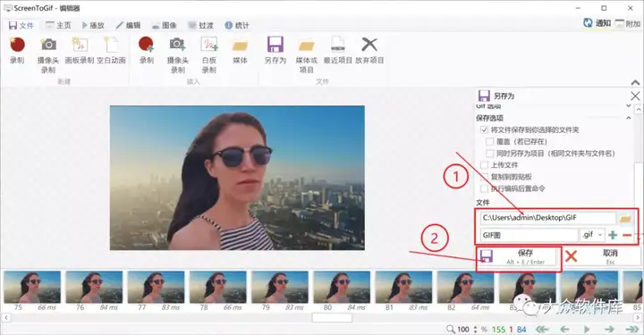Enable 复制到剪贴板 checkbox
This screenshot has height=335, width=644.
click(x=484, y=177)
